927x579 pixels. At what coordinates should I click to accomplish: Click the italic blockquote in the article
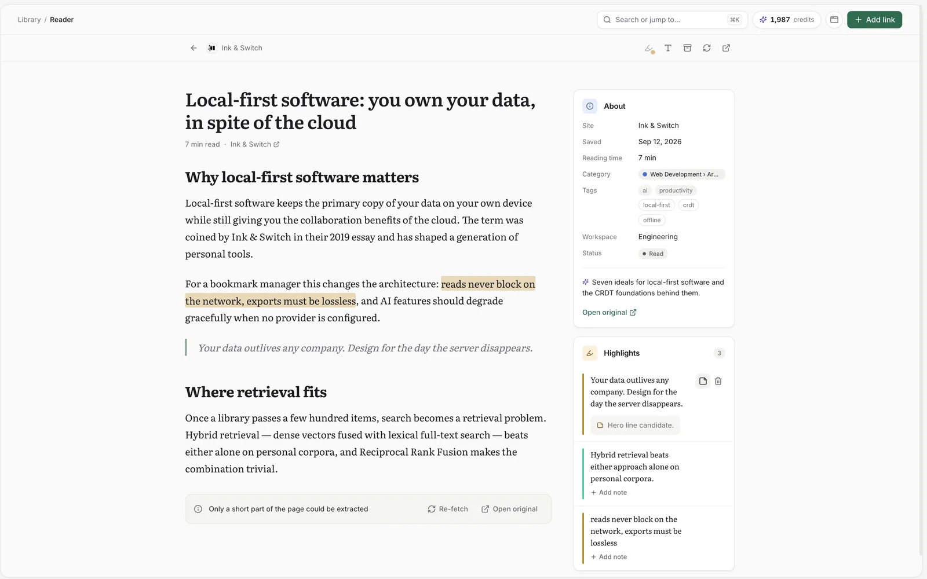(365, 348)
